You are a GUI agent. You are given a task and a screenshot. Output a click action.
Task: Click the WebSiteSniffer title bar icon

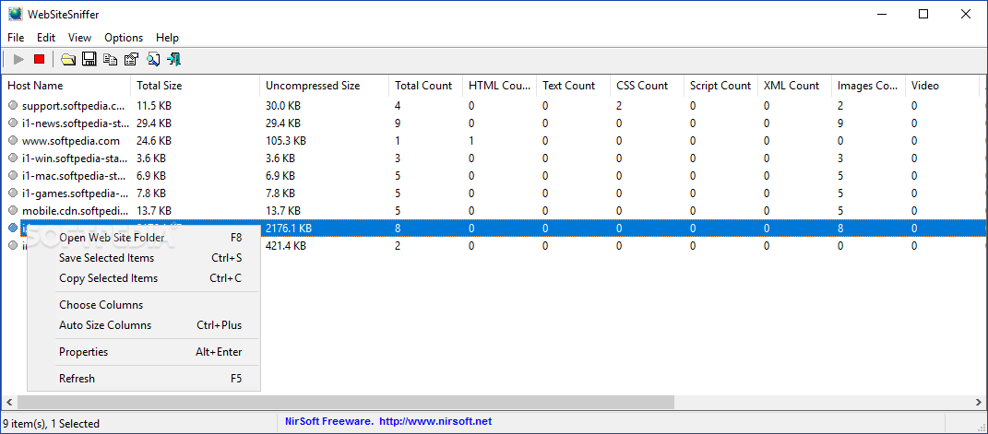pyautogui.click(x=13, y=14)
